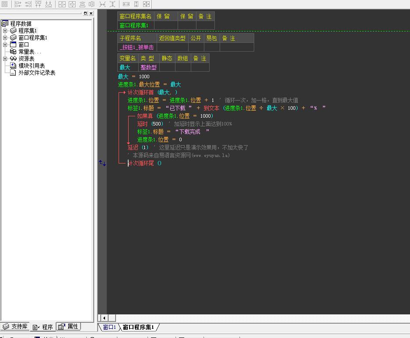Viewport: 410px width, 338px height.
Task: Expand the 资源表 tree node
Action: click(x=5, y=59)
